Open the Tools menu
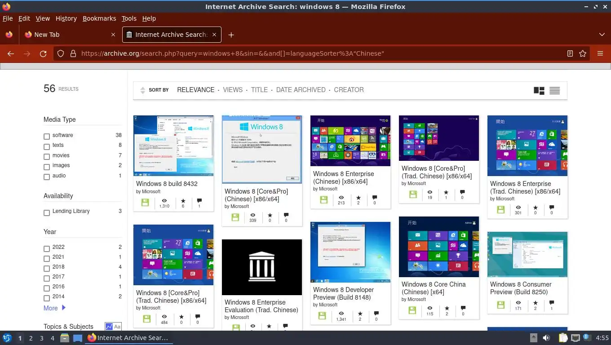 tap(129, 18)
